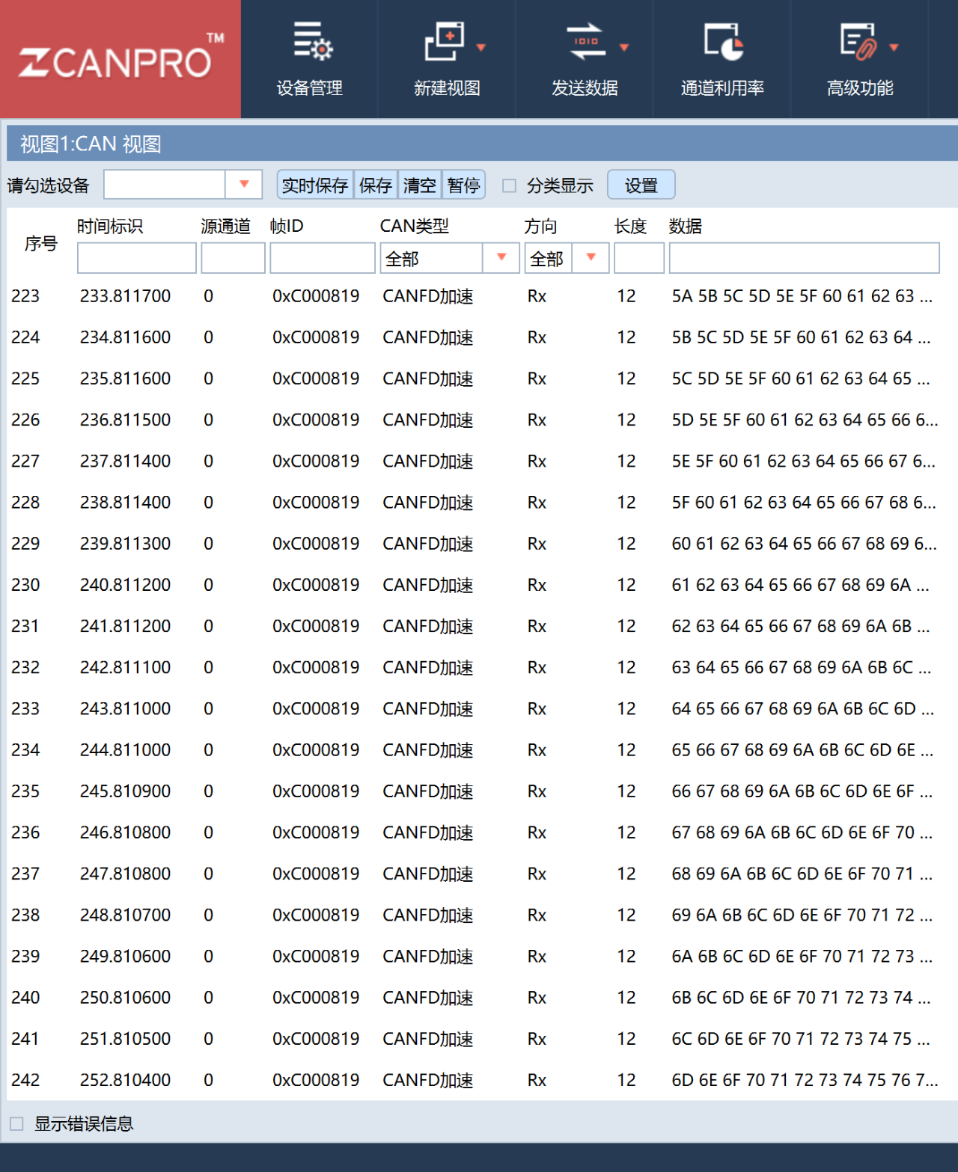Click the 高级功能 advanced features icon
Viewport: 958px width, 1172px height.
coord(858,42)
